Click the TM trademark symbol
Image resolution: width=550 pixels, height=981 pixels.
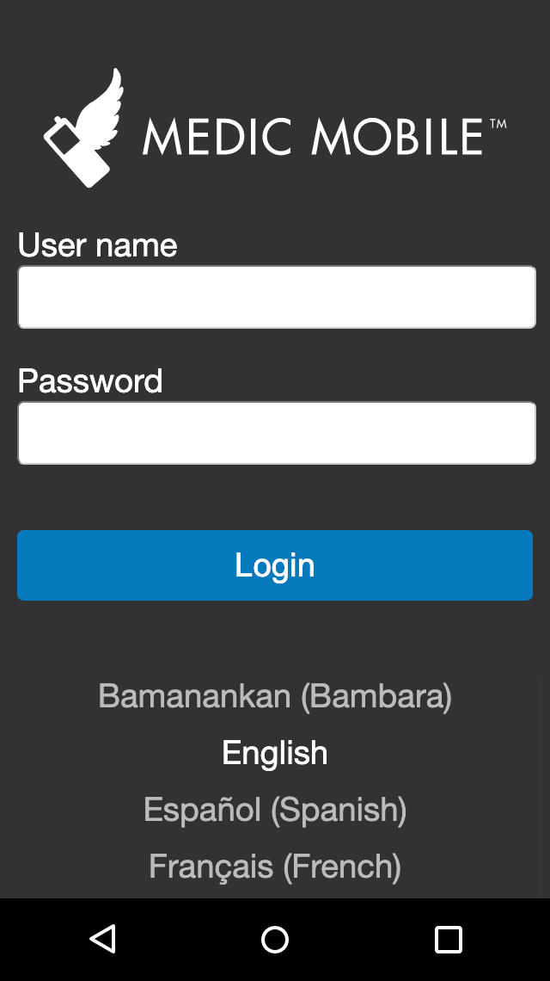tap(498, 124)
